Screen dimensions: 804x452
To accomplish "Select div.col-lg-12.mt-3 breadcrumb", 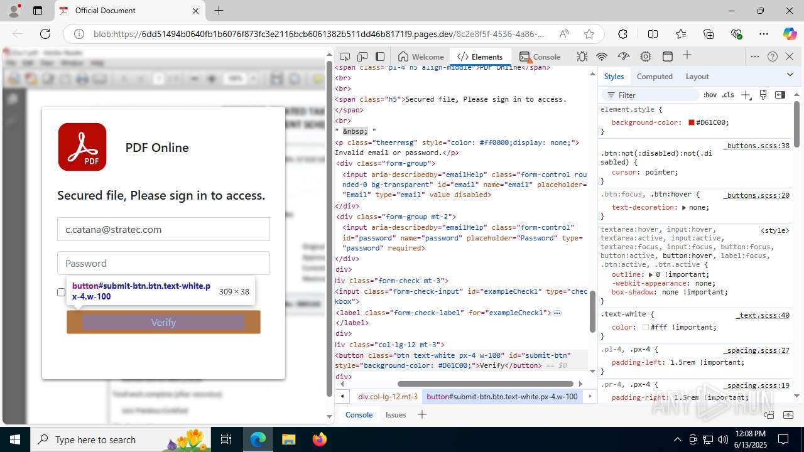I will click(388, 397).
